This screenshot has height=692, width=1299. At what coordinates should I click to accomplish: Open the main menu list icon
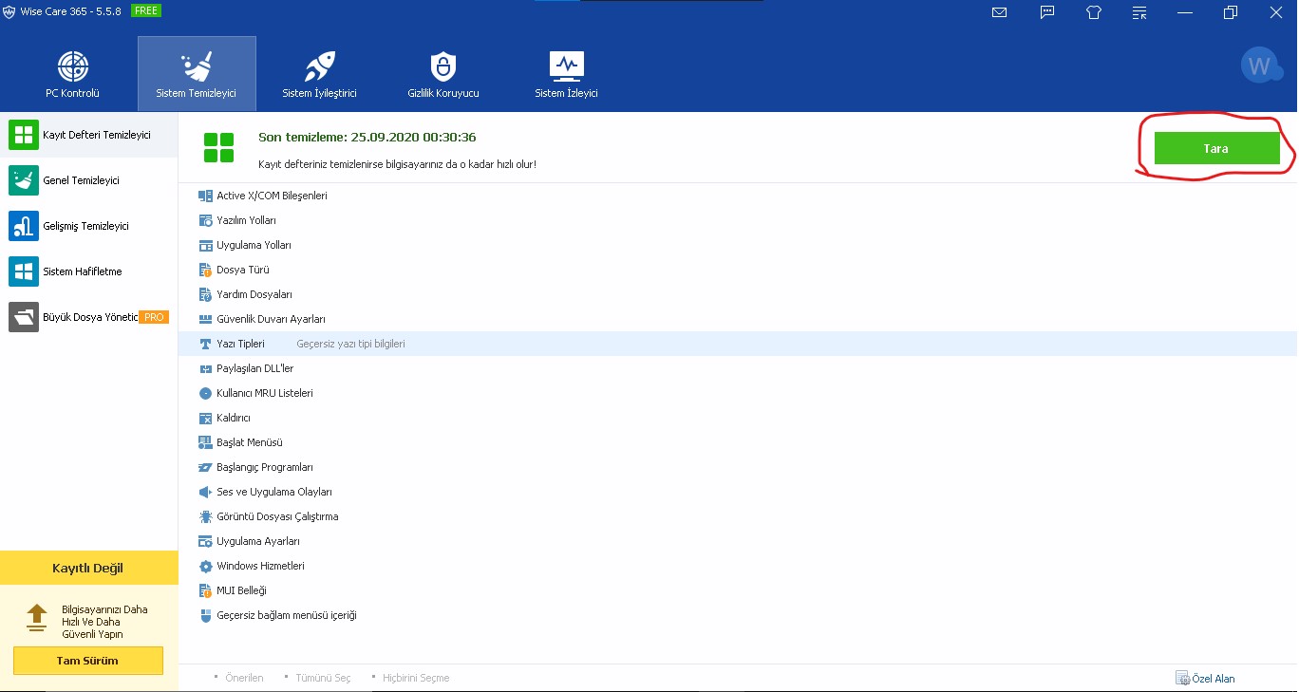(1139, 12)
